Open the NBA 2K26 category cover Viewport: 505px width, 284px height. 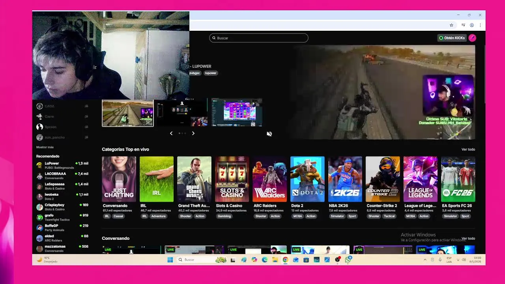pos(345,179)
